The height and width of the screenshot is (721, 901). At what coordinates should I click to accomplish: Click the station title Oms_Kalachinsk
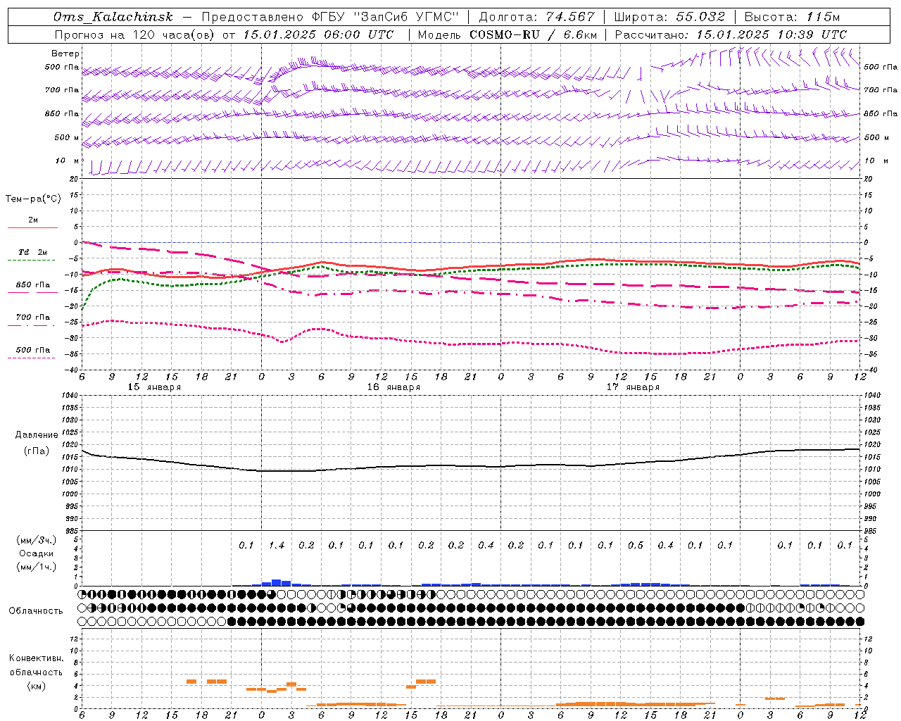coord(113,18)
